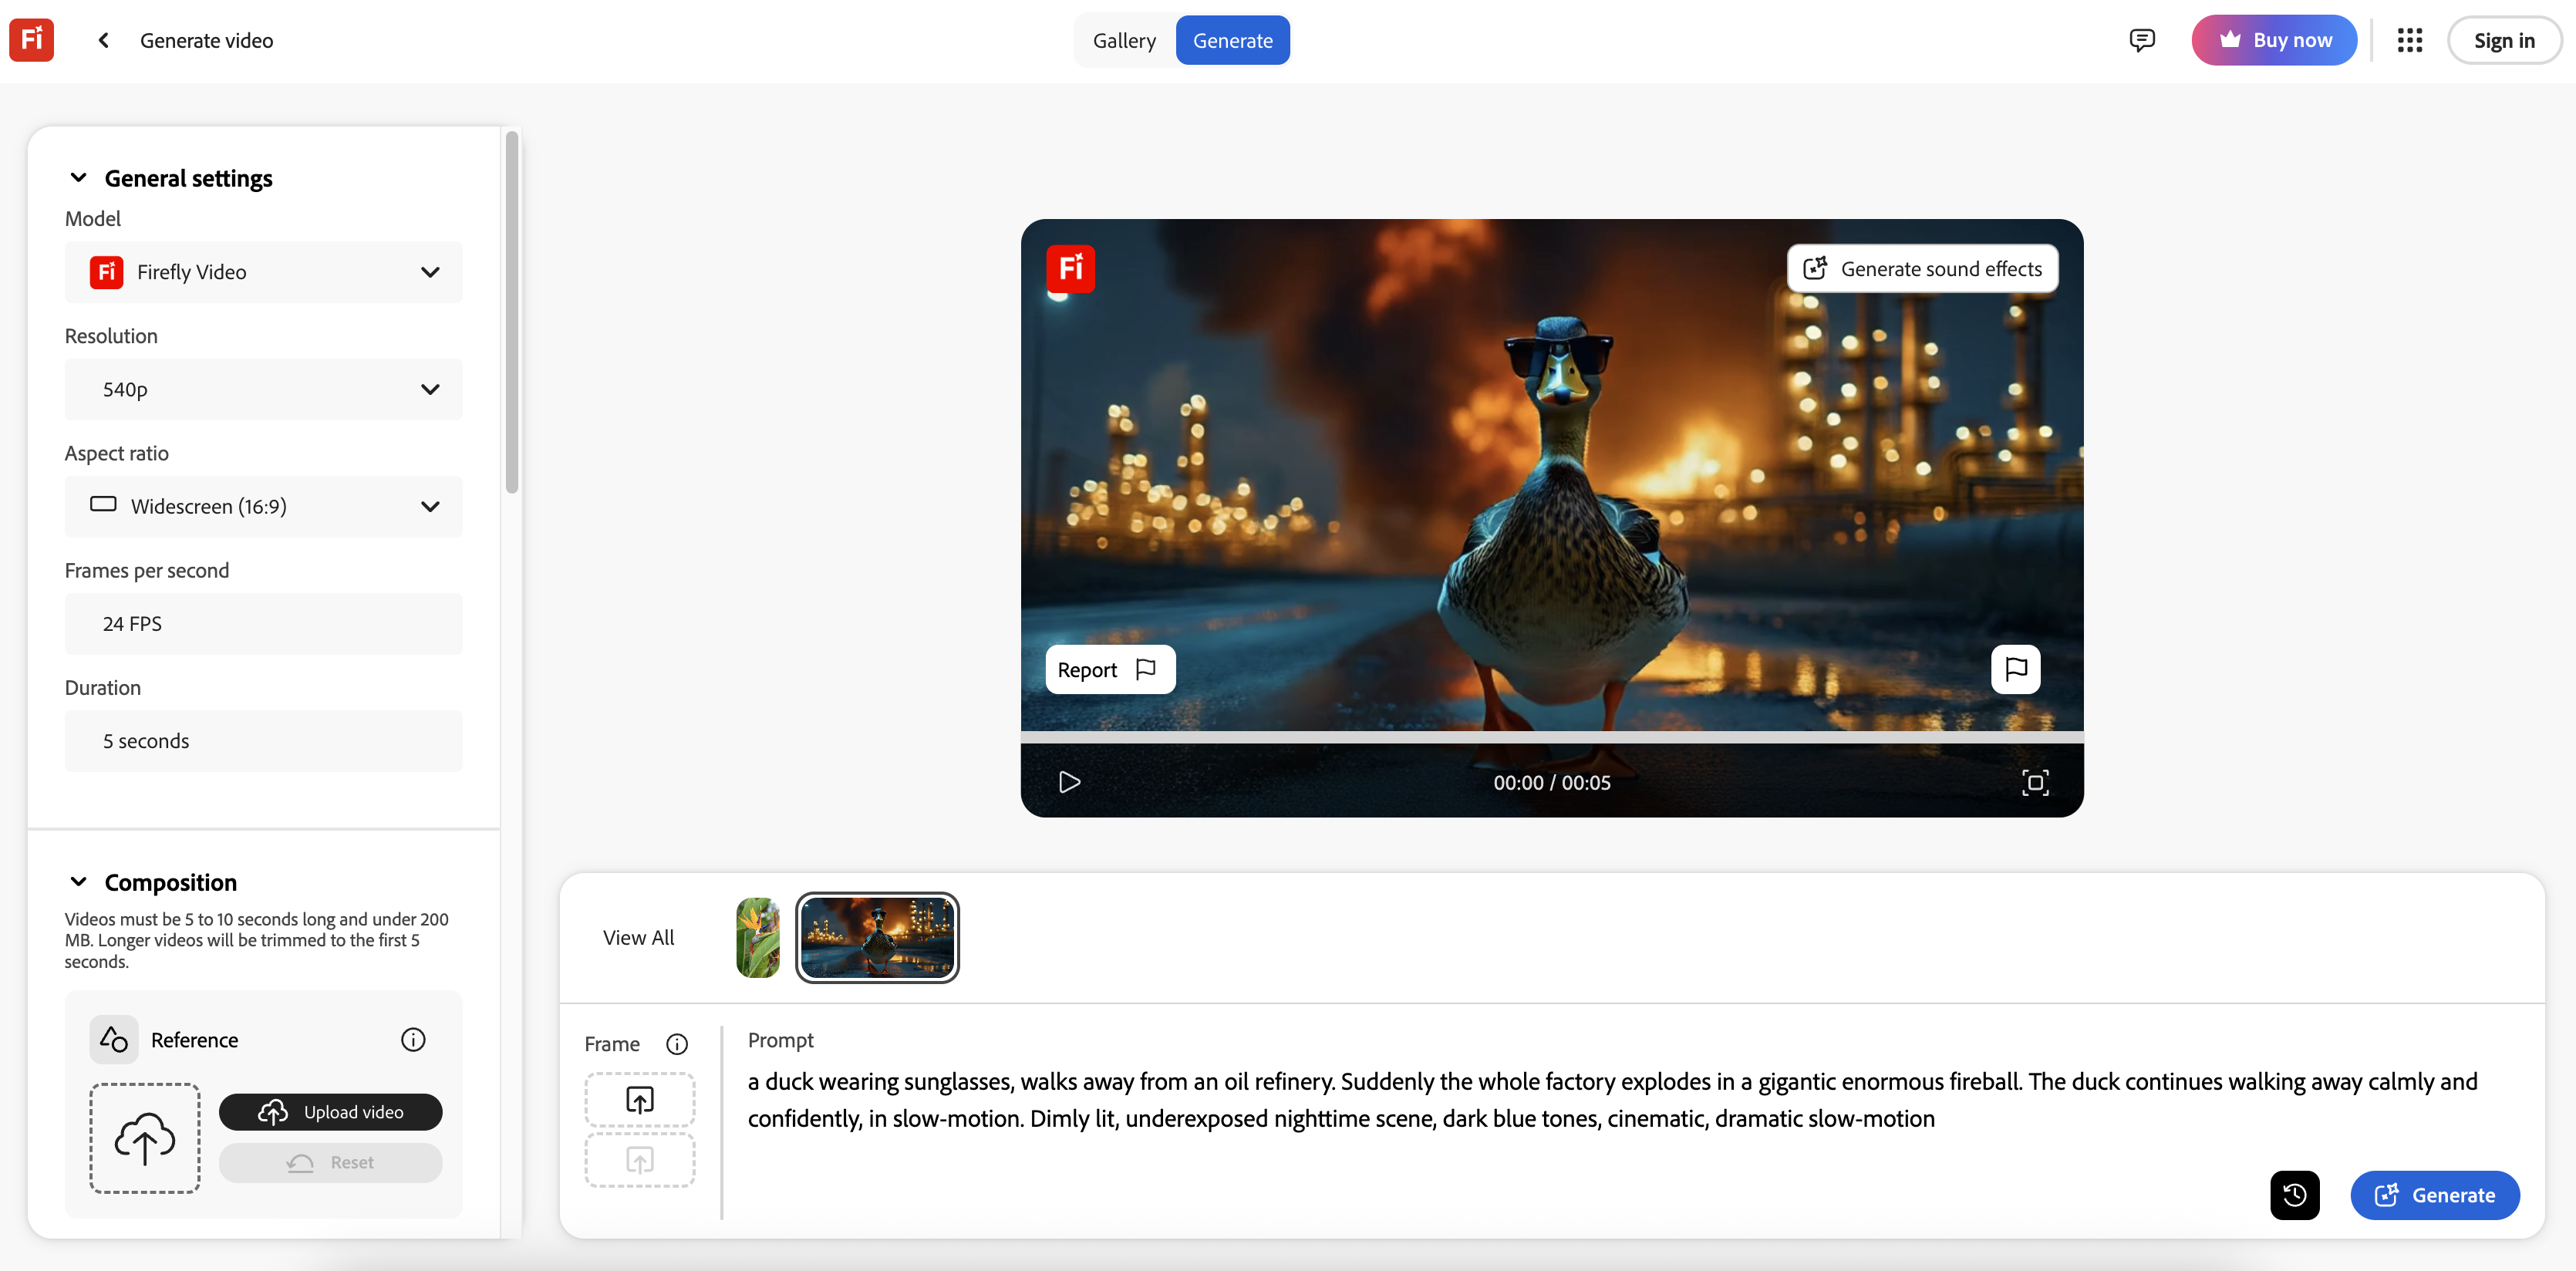The height and width of the screenshot is (1271, 2576).
Task: Click the Firefly logo icon
Action: (31, 39)
